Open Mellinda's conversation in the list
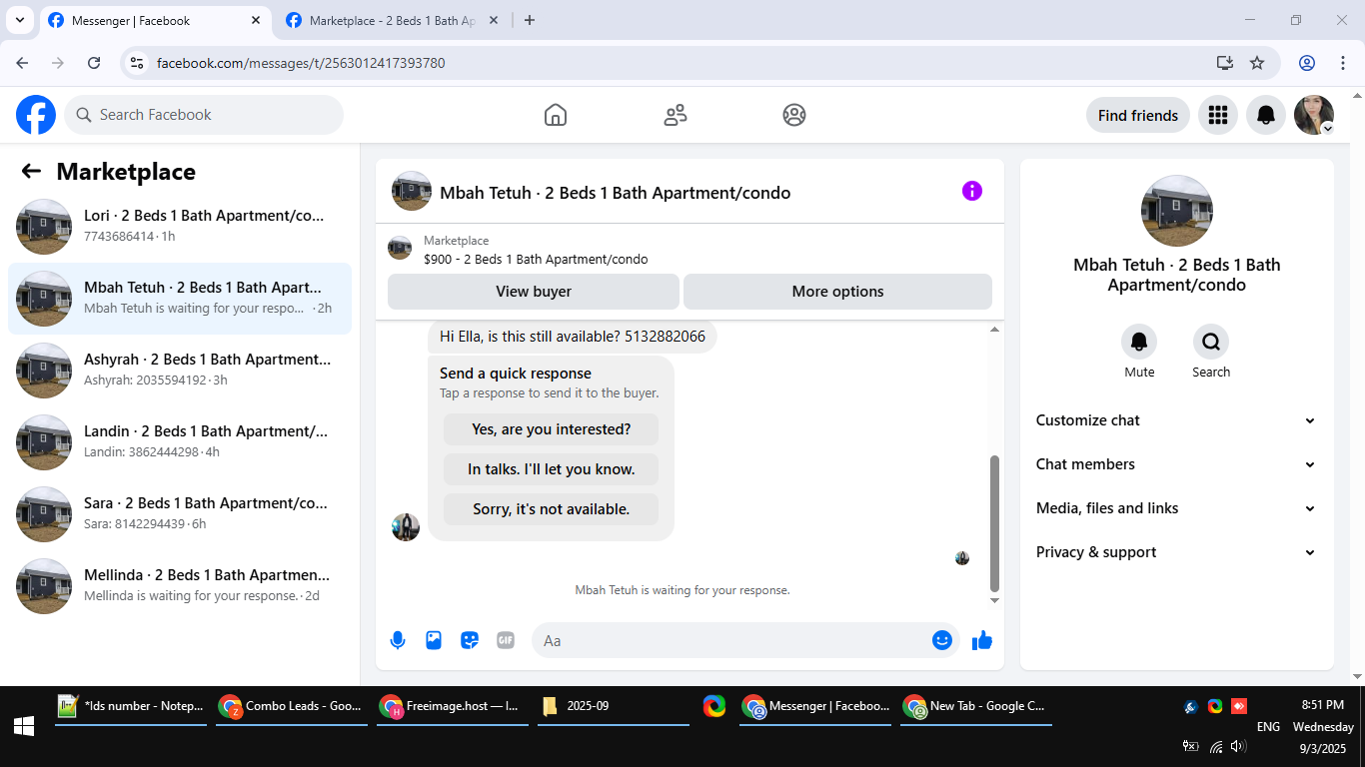Screen dimensions: 1365x767 click(x=180, y=586)
